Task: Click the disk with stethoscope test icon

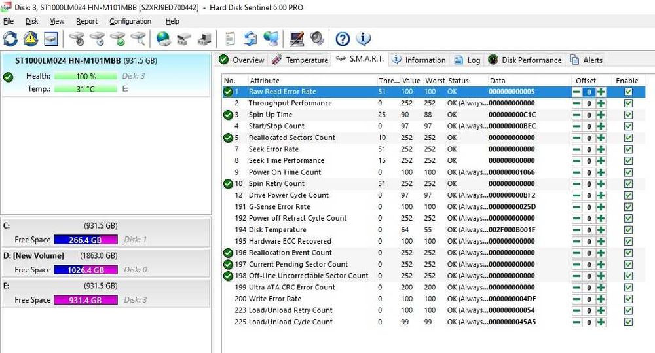Action: (x=77, y=39)
